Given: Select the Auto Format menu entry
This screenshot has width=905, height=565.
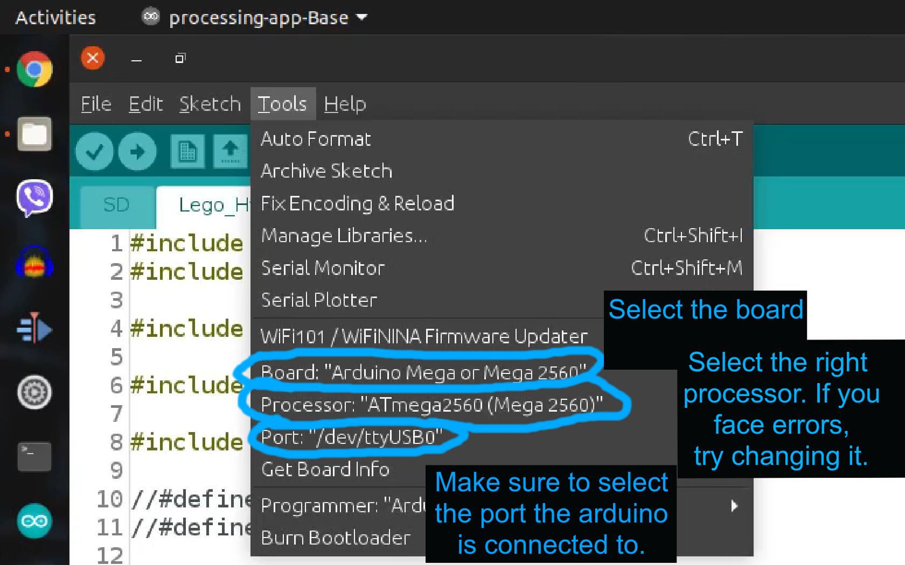Looking at the screenshot, I should 316,139.
